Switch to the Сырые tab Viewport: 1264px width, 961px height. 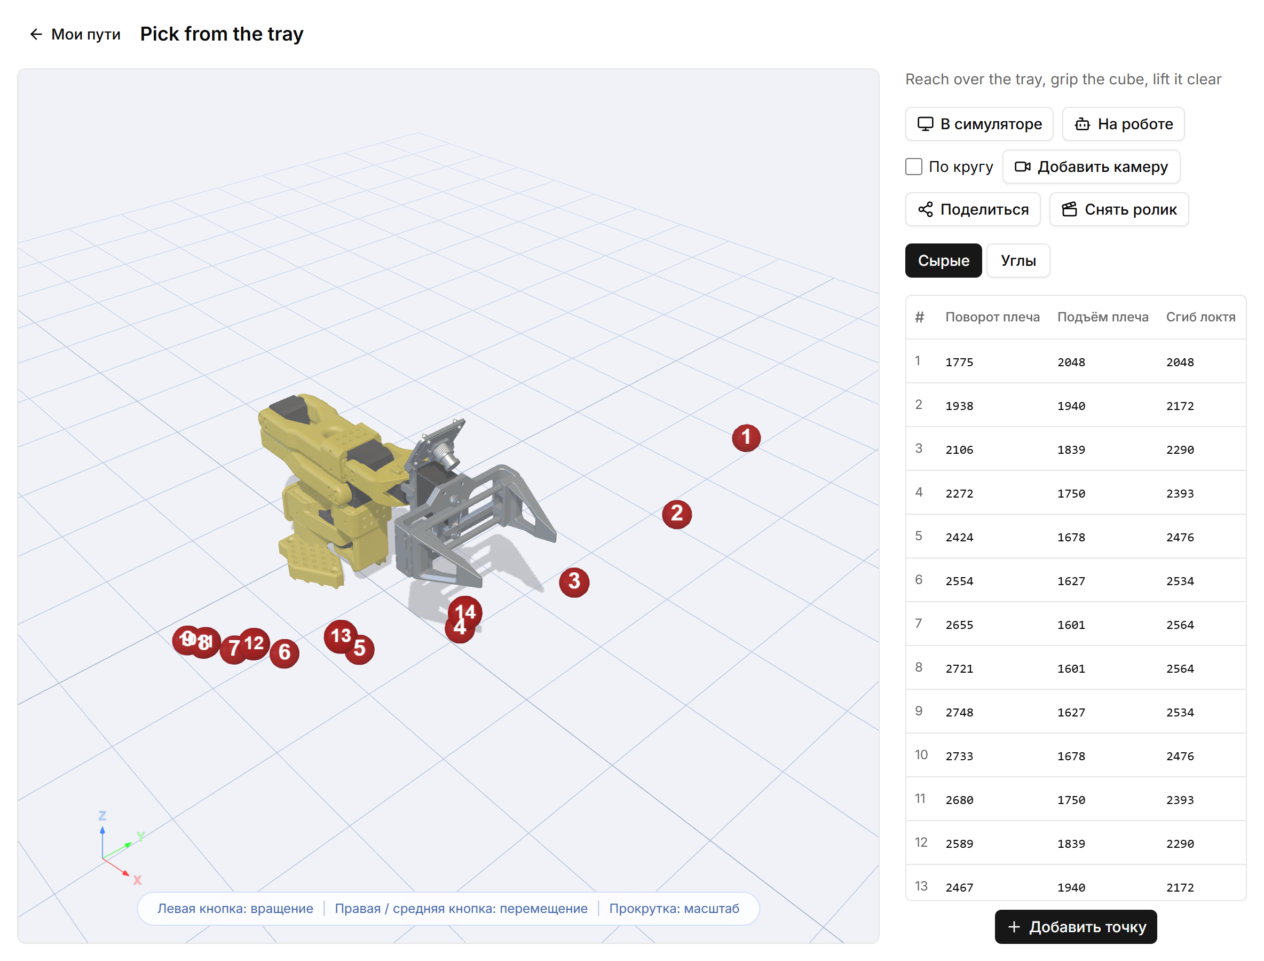(x=943, y=261)
